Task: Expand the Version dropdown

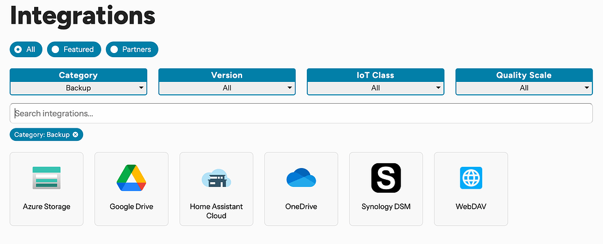Action: tap(227, 88)
